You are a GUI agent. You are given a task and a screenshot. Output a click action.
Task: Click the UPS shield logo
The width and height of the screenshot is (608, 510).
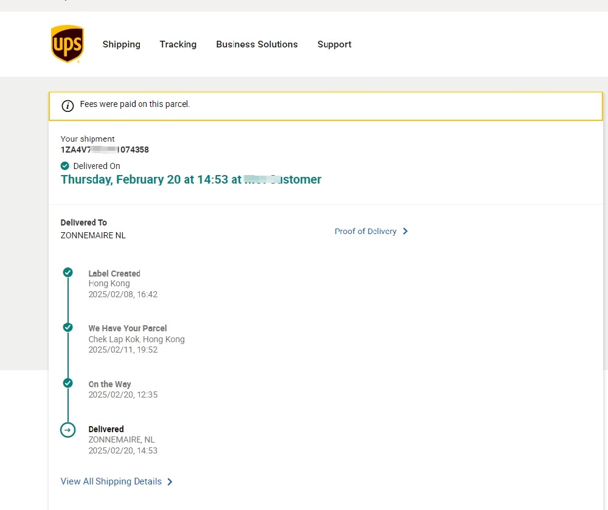point(67,44)
